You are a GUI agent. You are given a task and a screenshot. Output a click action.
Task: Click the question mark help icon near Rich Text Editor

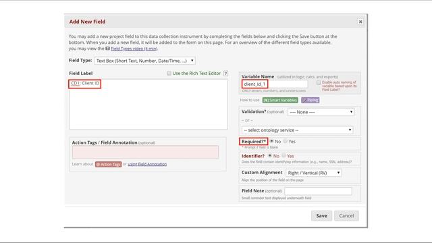(x=225, y=74)
